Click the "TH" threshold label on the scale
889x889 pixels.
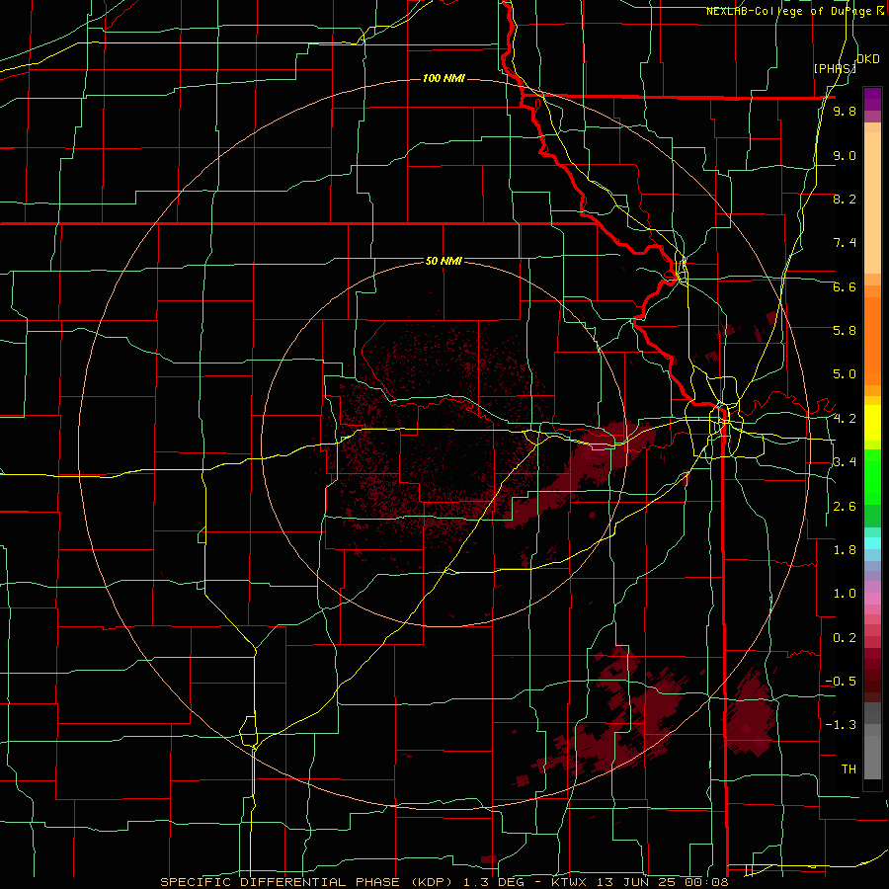pyautogui.click(x=849, y=768)
